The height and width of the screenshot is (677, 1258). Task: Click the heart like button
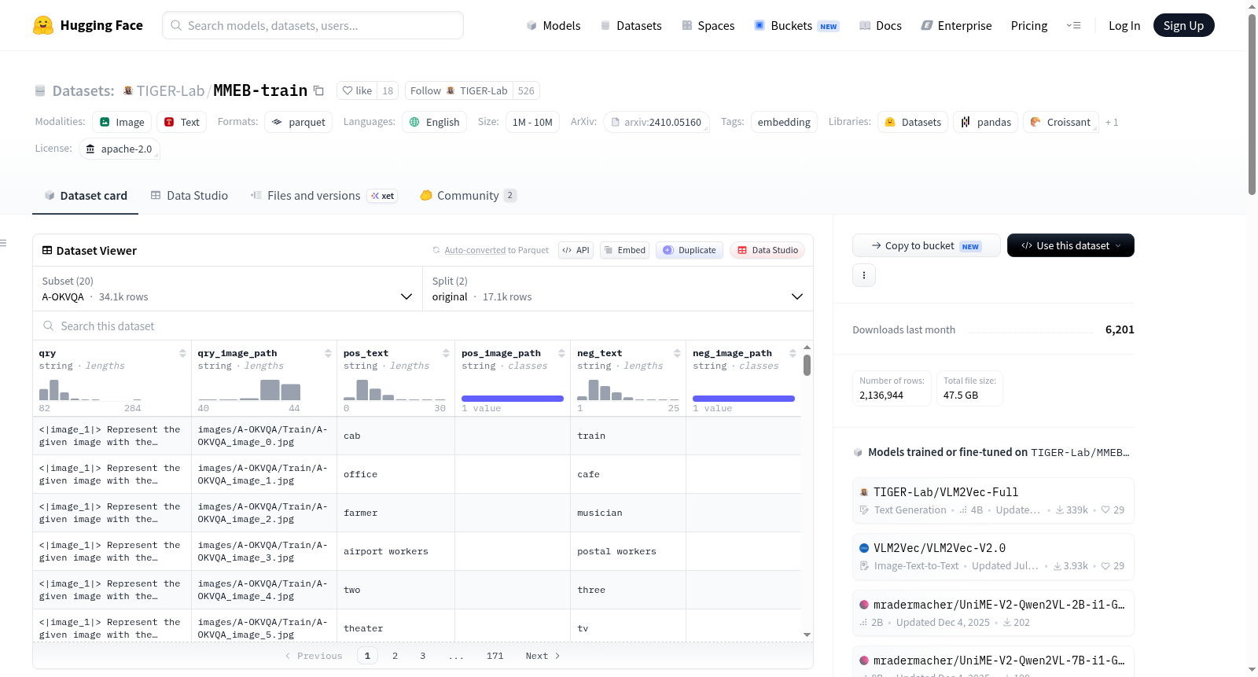[357, 90]
